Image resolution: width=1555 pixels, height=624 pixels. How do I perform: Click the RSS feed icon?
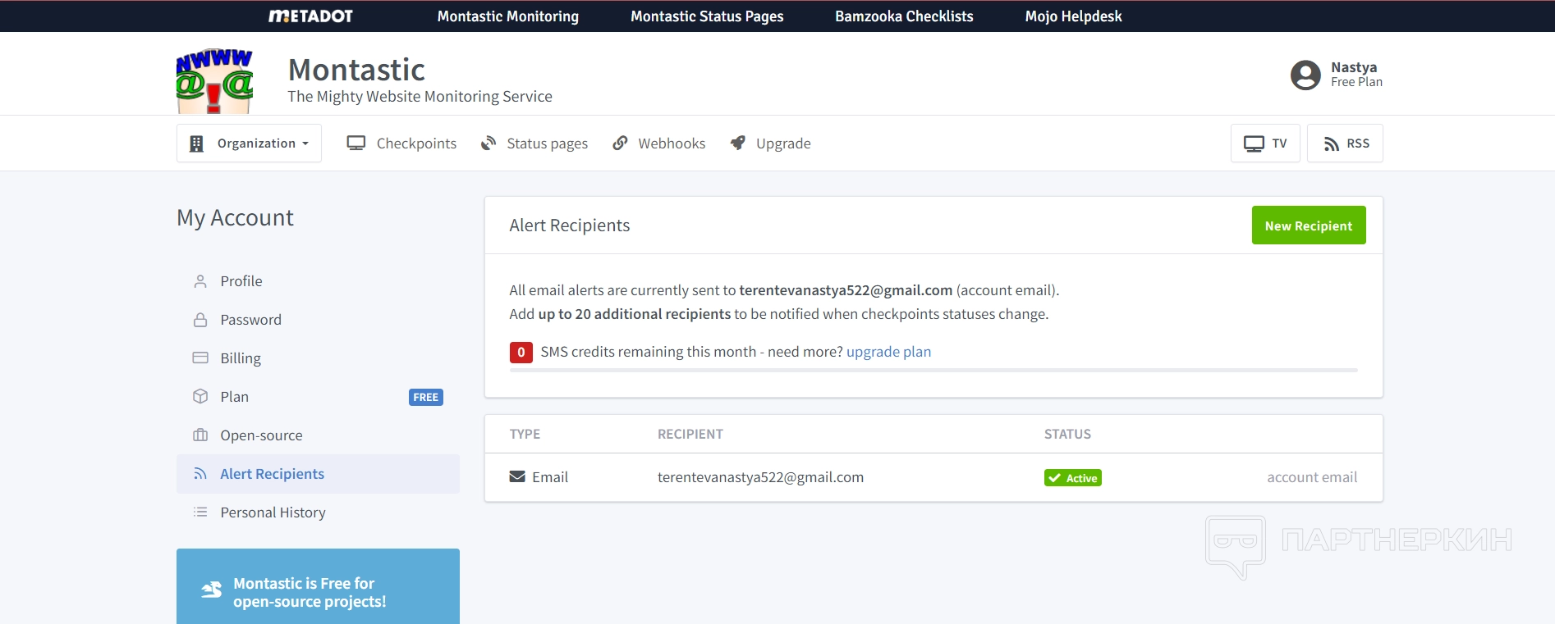(1332, 144)
